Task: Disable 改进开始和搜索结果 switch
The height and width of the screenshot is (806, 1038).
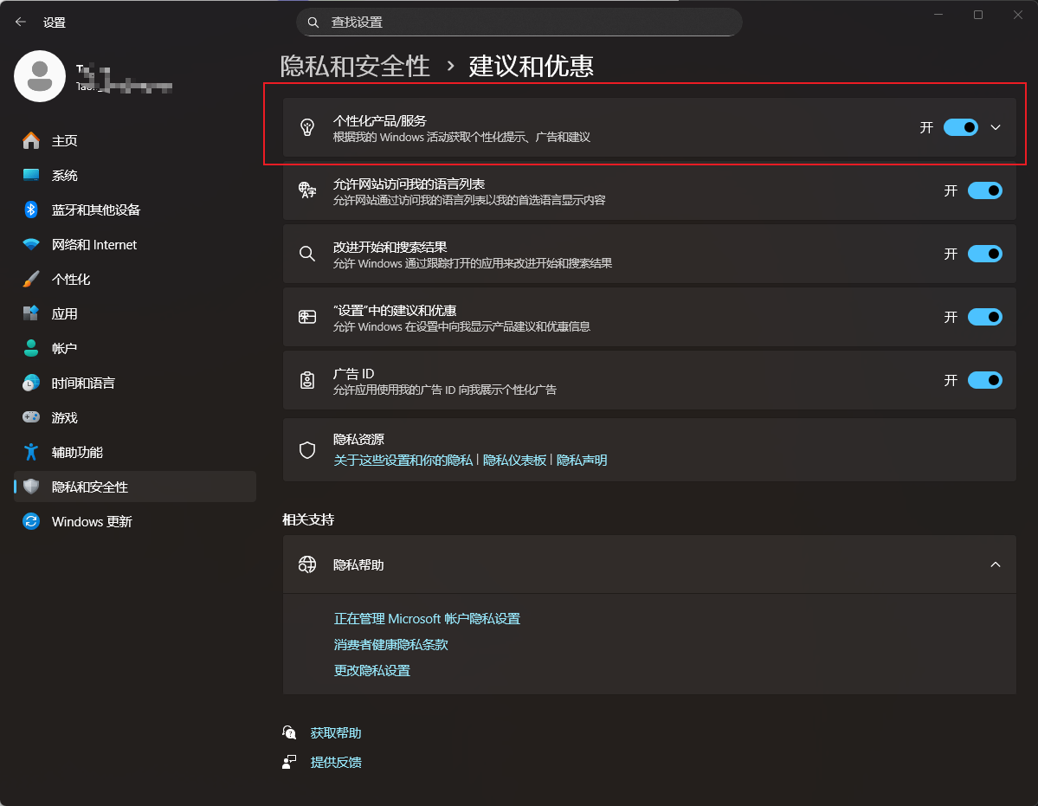Action: (985, 254)
